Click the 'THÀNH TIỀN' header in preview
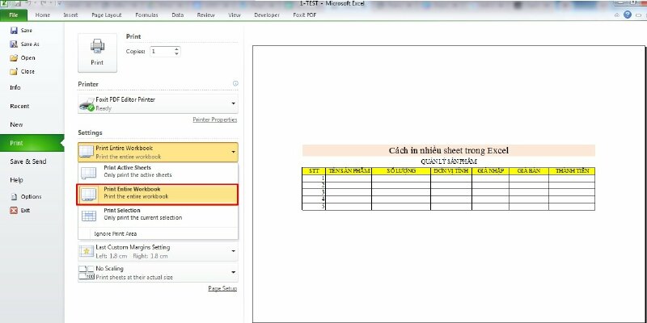This screenshot has width=647, height=323. click(572, 171)
